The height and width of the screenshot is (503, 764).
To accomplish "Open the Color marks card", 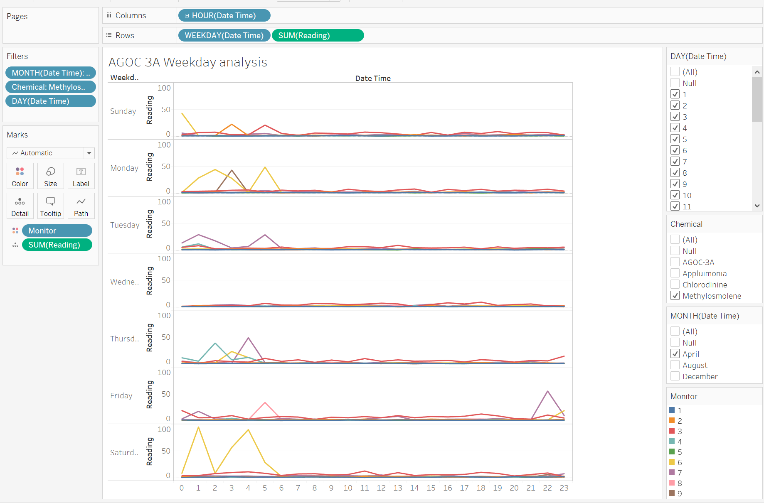I will (20, 176).
